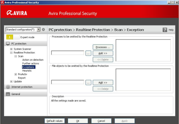Select Heuristic tree item
Image resolution: width=179 pixels, height=124 pixels.
[x=27, y=71]
